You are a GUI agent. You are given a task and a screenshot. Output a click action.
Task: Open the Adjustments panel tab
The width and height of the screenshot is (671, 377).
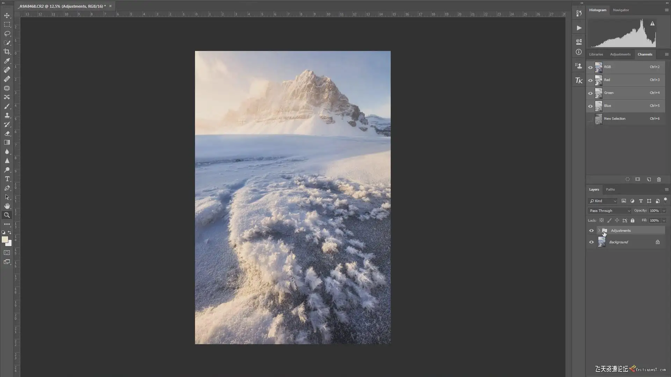pyautogui.click(x=620, y=54)
